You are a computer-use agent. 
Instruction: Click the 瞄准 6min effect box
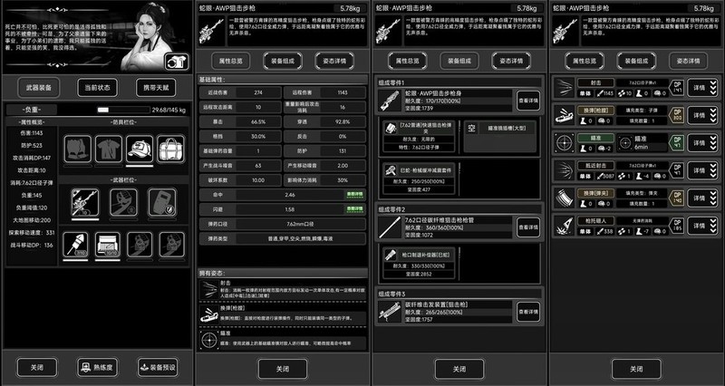pos(643,143)
